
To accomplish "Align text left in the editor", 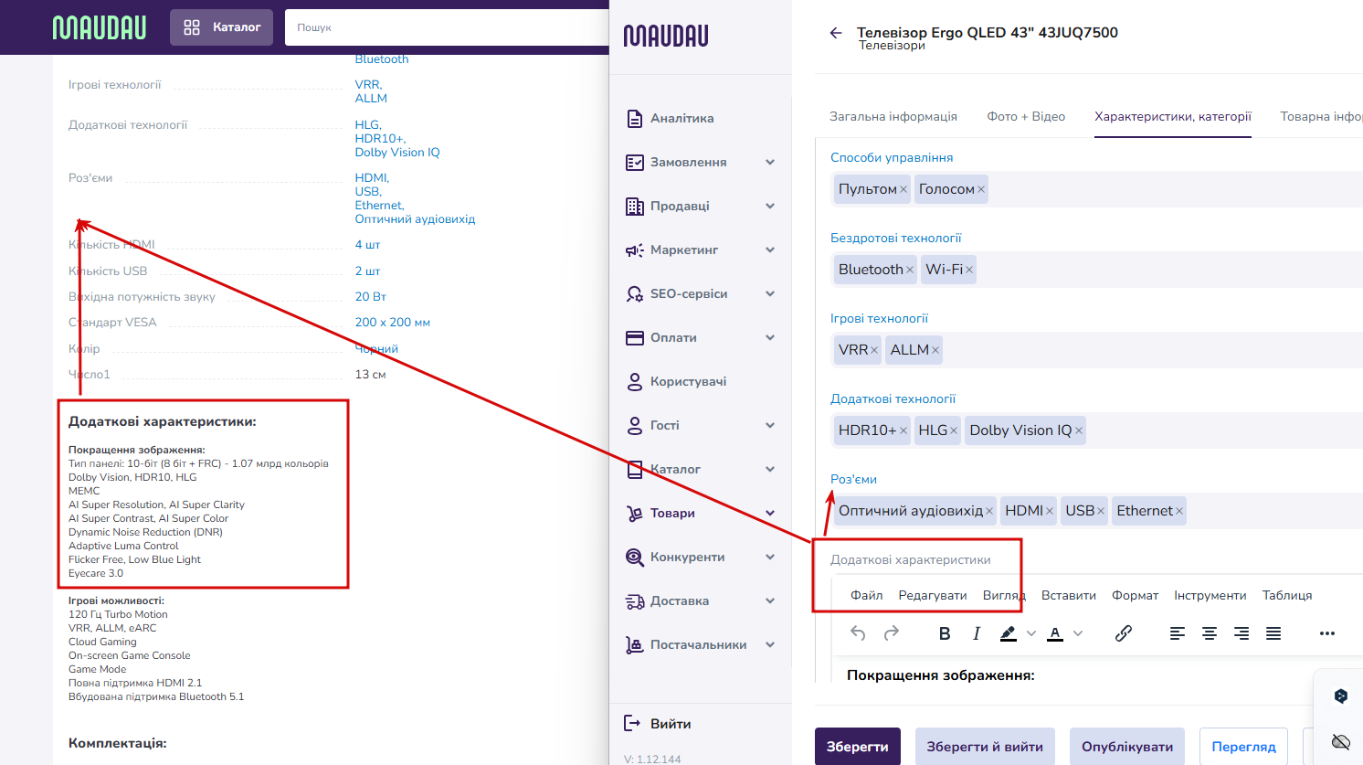I will 1178,633.
